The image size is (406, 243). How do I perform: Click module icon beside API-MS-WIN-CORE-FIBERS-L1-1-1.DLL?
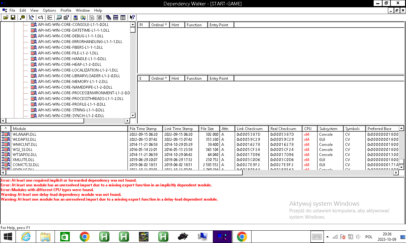tap(34, 47)
